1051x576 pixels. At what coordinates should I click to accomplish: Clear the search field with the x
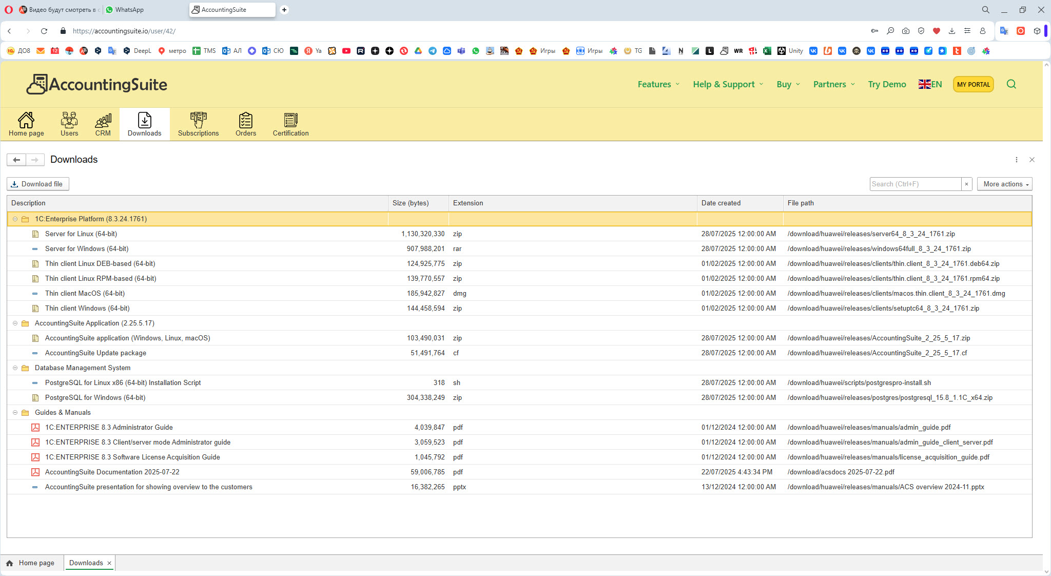coord(967,184)
